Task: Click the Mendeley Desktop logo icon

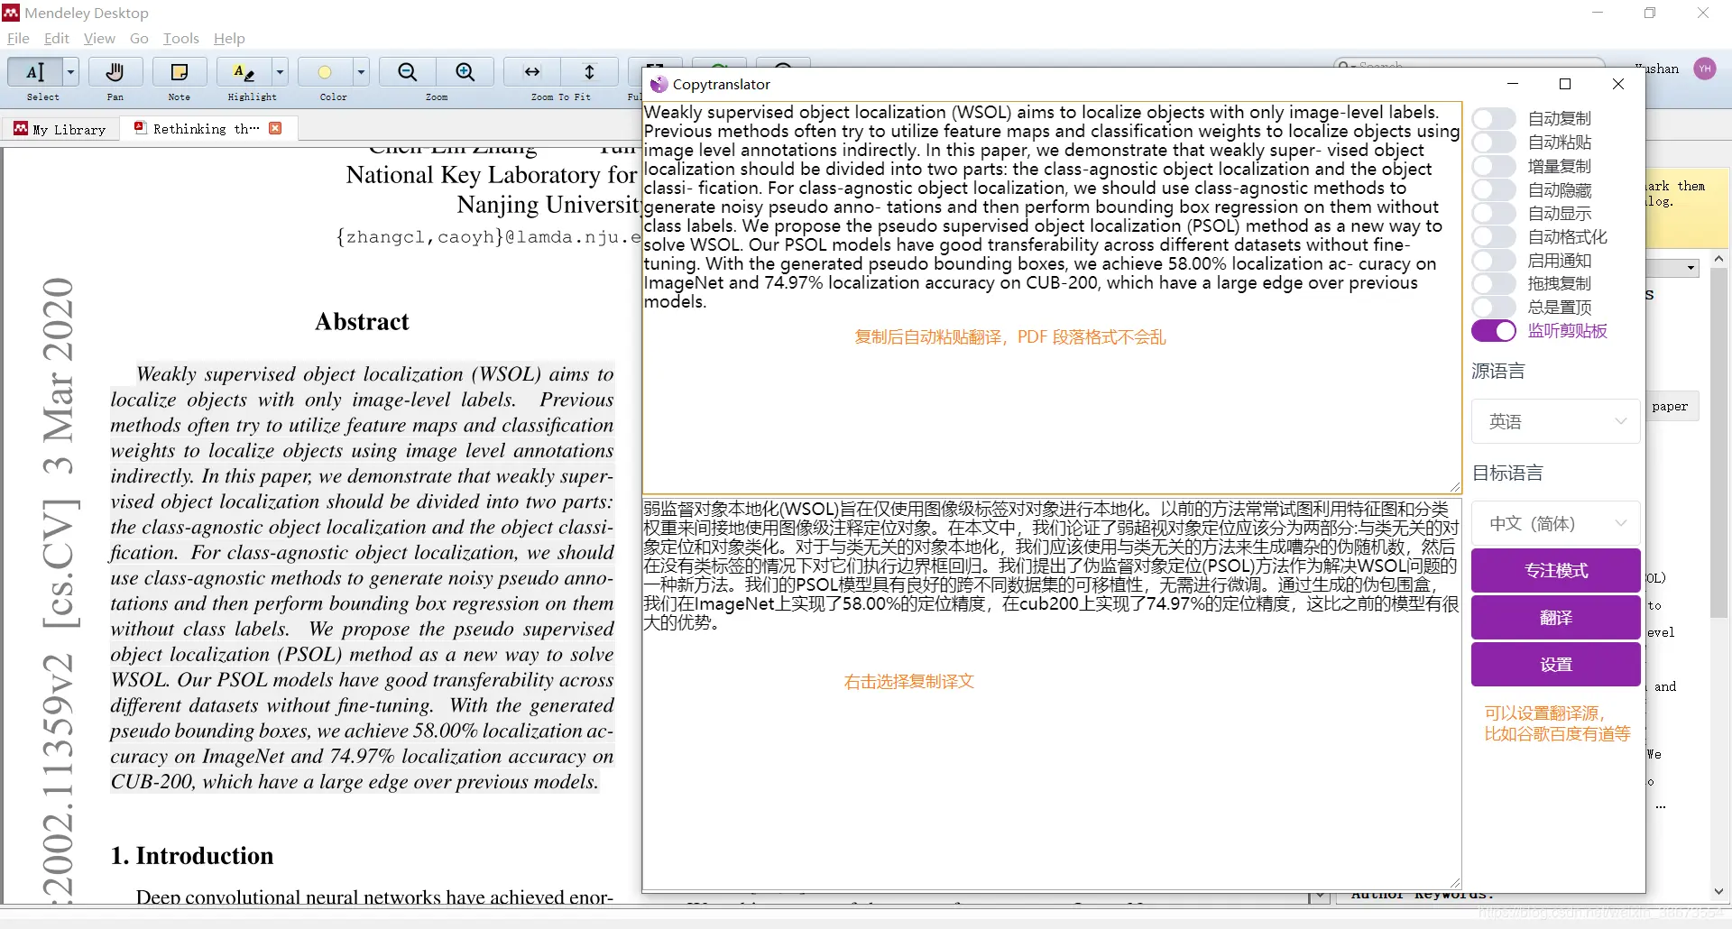Action: click(11, 13)
